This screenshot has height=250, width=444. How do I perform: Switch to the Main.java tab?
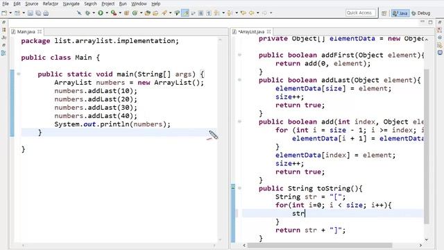coord(26,32)
